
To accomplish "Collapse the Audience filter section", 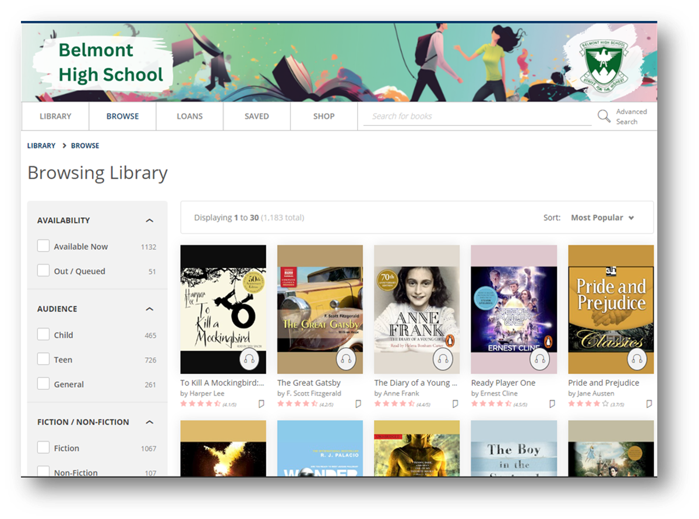I will pos(150,309).
